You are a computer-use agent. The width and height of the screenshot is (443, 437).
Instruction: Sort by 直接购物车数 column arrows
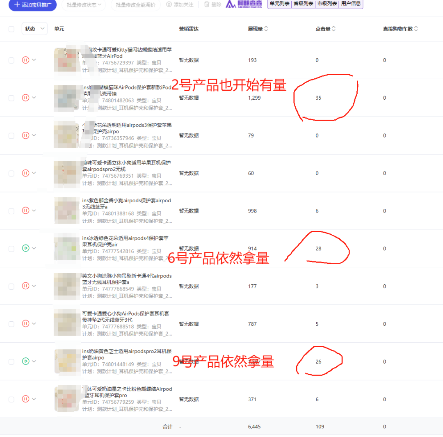[x=416, y=29]
